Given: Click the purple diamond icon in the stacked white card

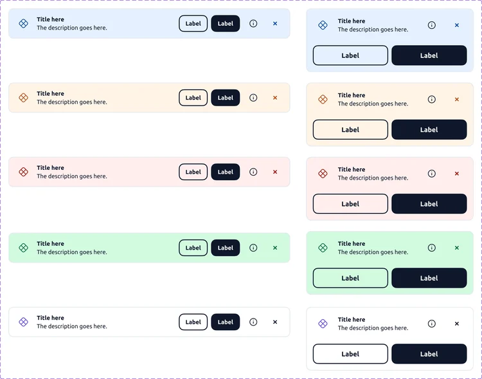Looking at the screenshot, I should [323, 324].
